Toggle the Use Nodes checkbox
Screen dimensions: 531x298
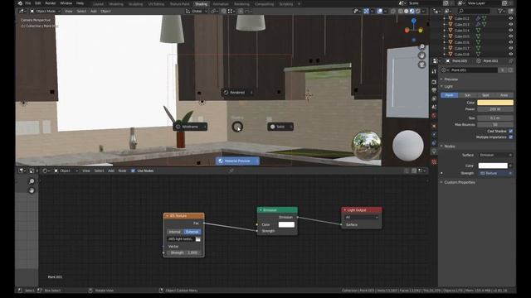(133, 171)
